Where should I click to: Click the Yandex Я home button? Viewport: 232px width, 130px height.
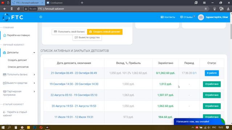pyautogui.click(x=12, y=9)
